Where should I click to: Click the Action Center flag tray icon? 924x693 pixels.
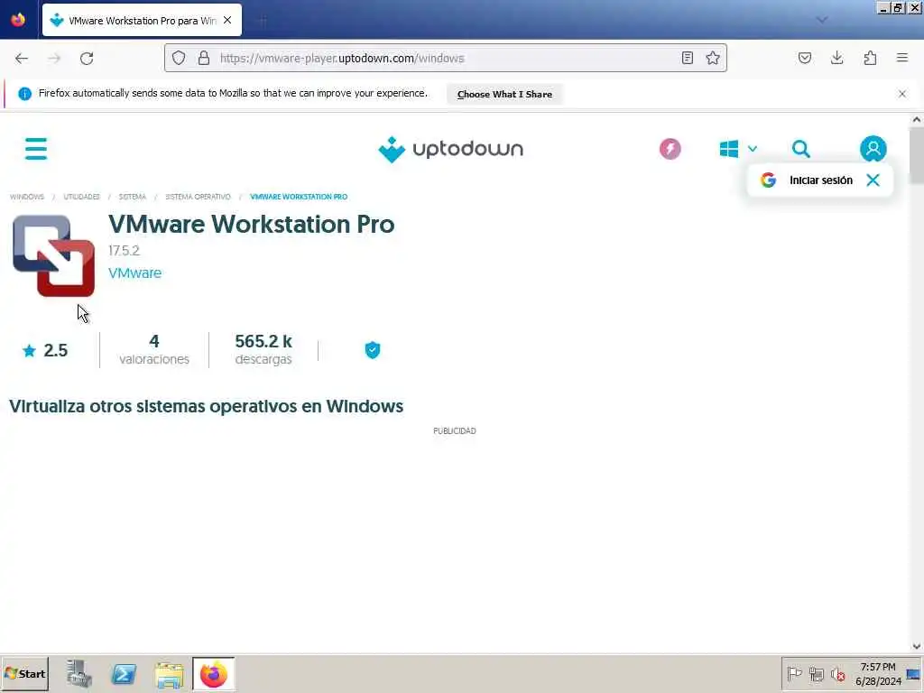[794, 673]
